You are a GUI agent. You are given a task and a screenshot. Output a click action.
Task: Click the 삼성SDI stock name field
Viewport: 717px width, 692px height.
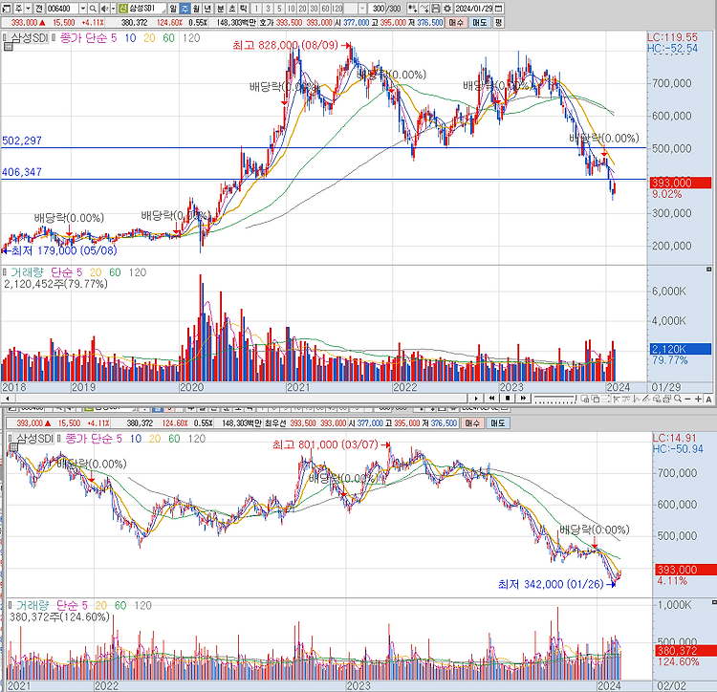[x=147, y=9]
